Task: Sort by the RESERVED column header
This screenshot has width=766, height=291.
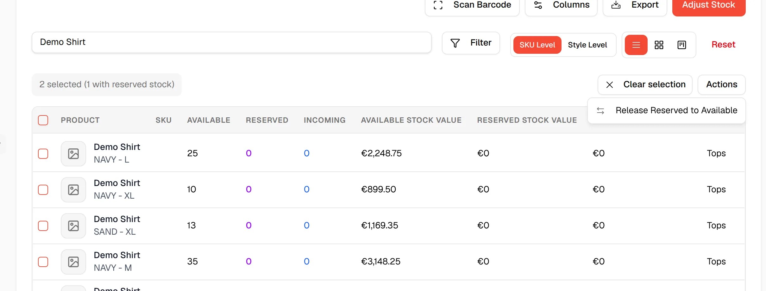Action: 267,120
